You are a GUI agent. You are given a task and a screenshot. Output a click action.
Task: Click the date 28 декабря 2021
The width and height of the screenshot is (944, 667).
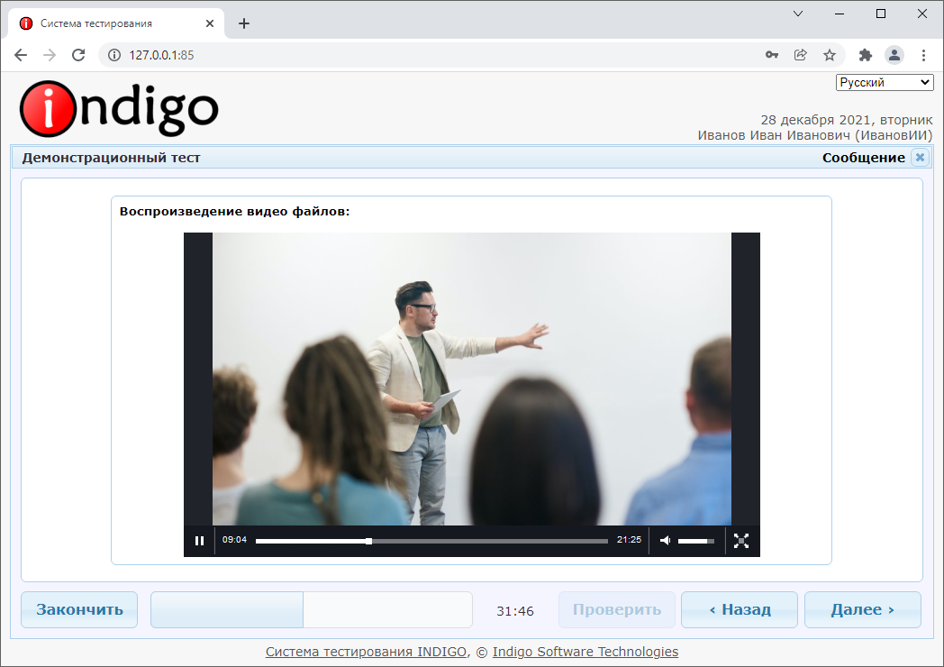(x=817, y=120)
